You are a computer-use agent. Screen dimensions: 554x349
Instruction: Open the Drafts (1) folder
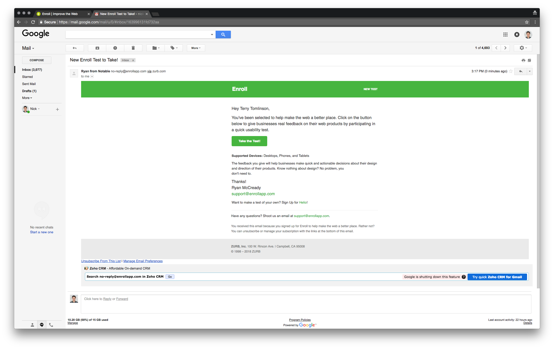click(29, 91)
